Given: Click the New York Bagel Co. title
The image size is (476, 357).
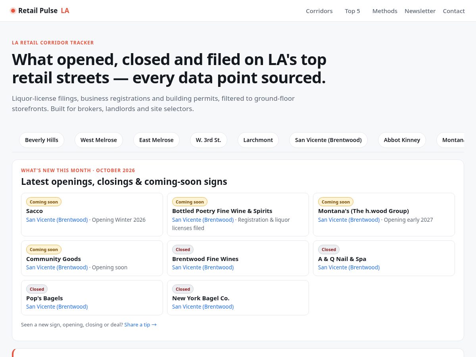Looking at the screenshot, I should pos(201,298).
